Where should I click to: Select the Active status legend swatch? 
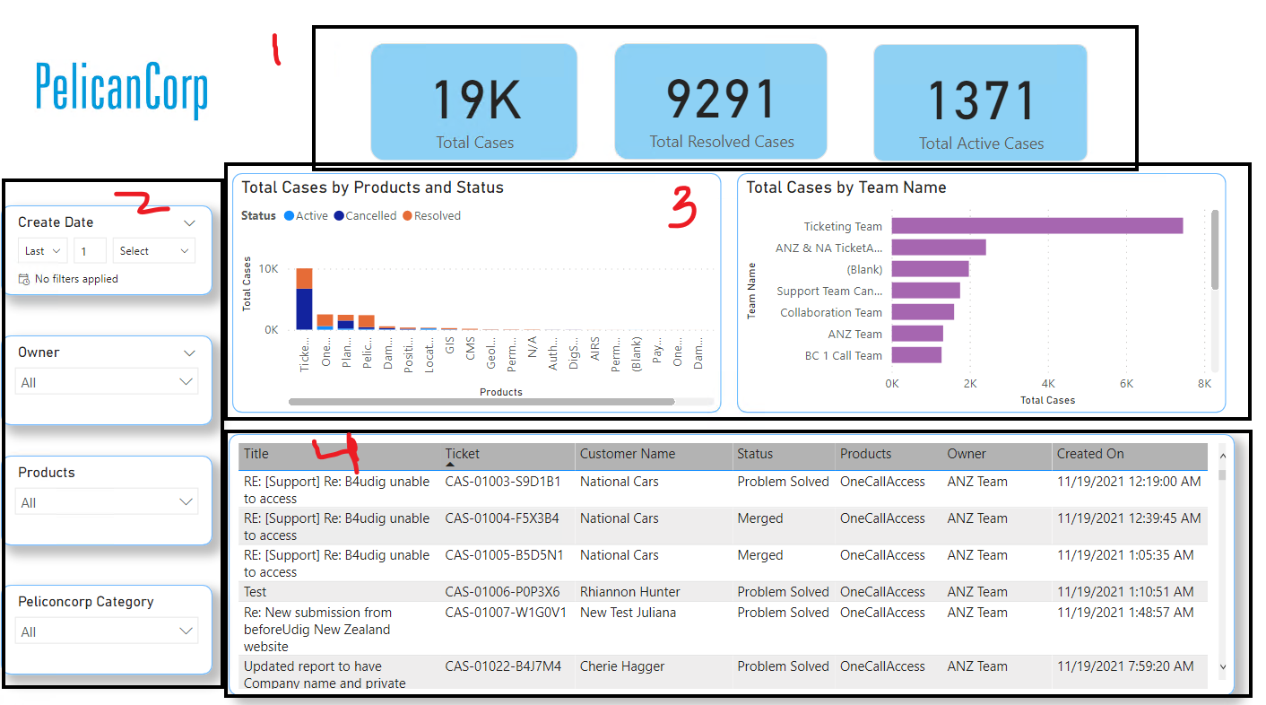point(289,215)
